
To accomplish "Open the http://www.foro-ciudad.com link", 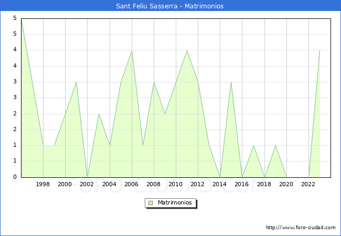I will (301, 228).
